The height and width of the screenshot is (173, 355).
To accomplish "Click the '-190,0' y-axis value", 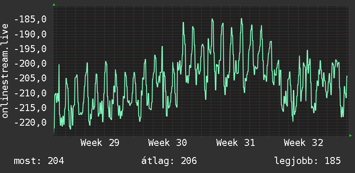I will (x=30, y=34).
